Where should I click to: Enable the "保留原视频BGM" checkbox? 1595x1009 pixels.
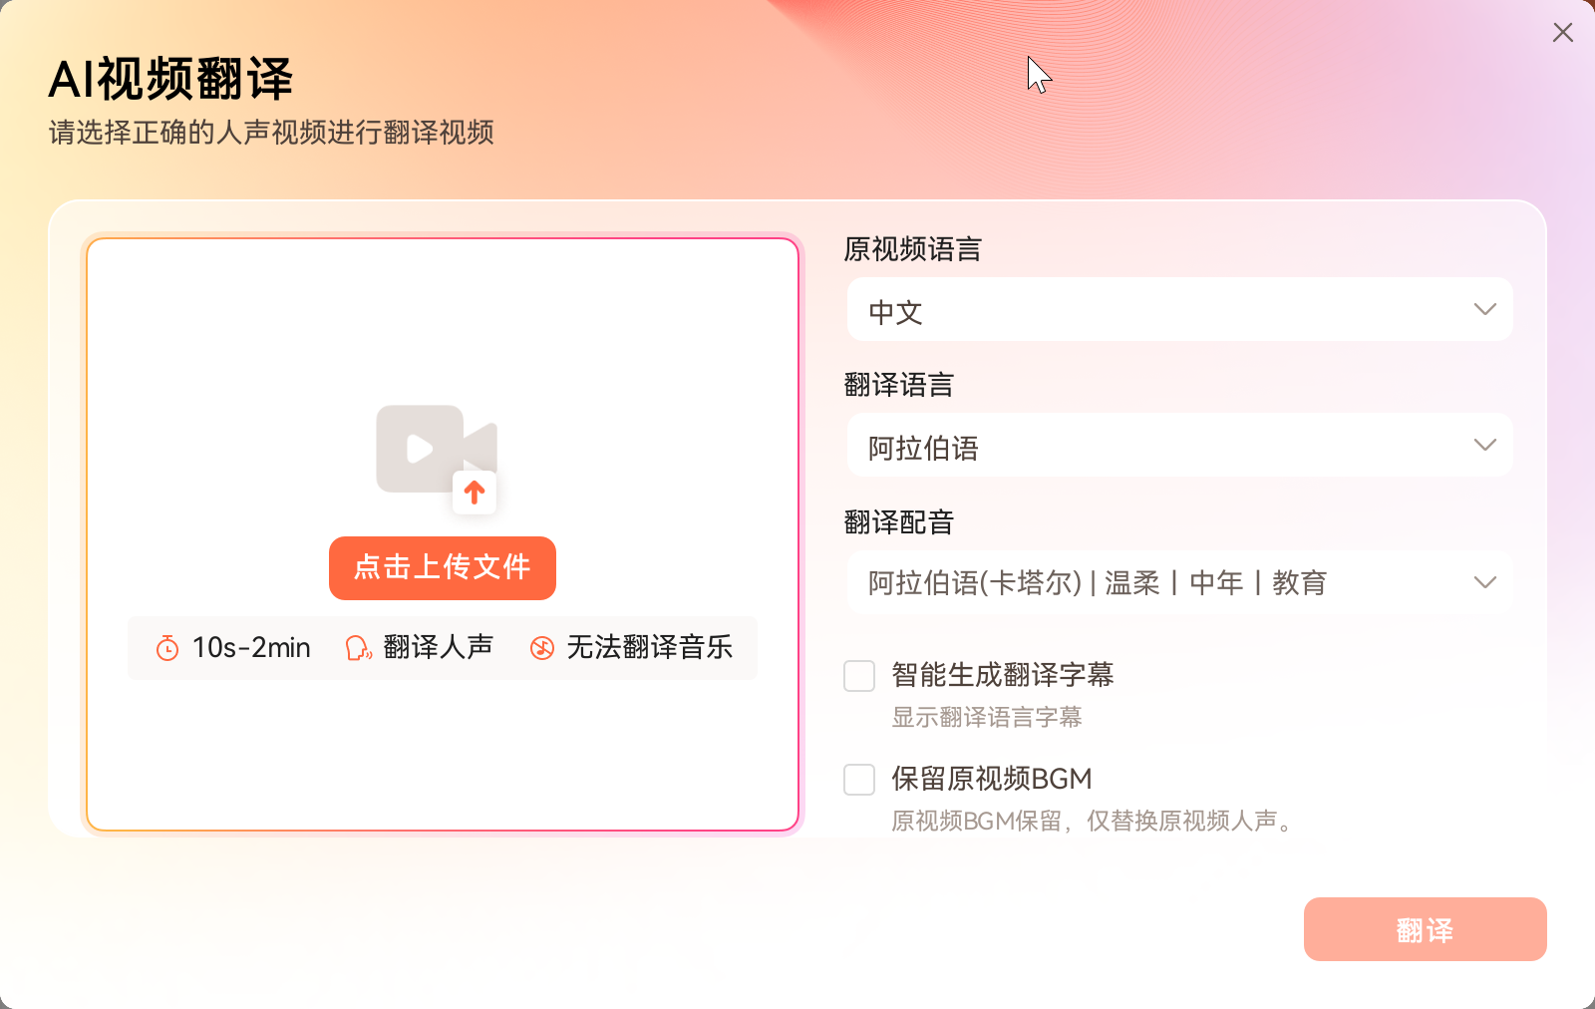point(858,780)
